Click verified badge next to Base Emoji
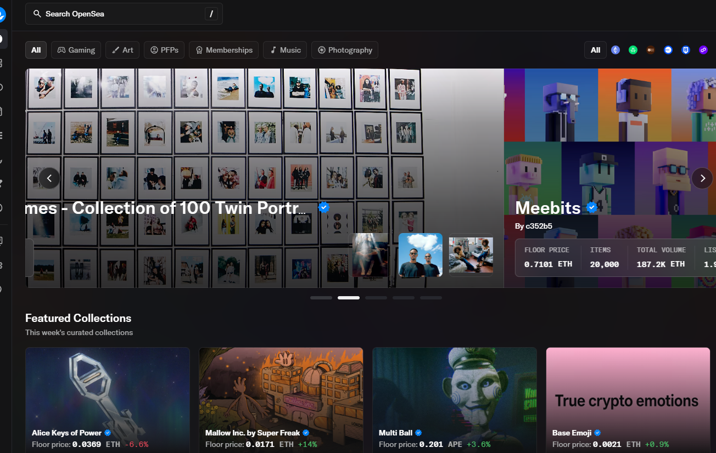The image size is (716, 453). pos(597,433)
